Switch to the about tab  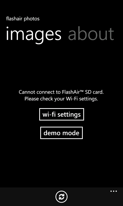tap(91, 34)
